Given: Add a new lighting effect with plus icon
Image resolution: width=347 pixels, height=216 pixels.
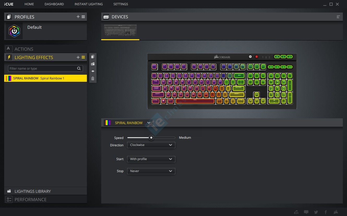Looking at the screenshot, I should [x=78, y=57].
